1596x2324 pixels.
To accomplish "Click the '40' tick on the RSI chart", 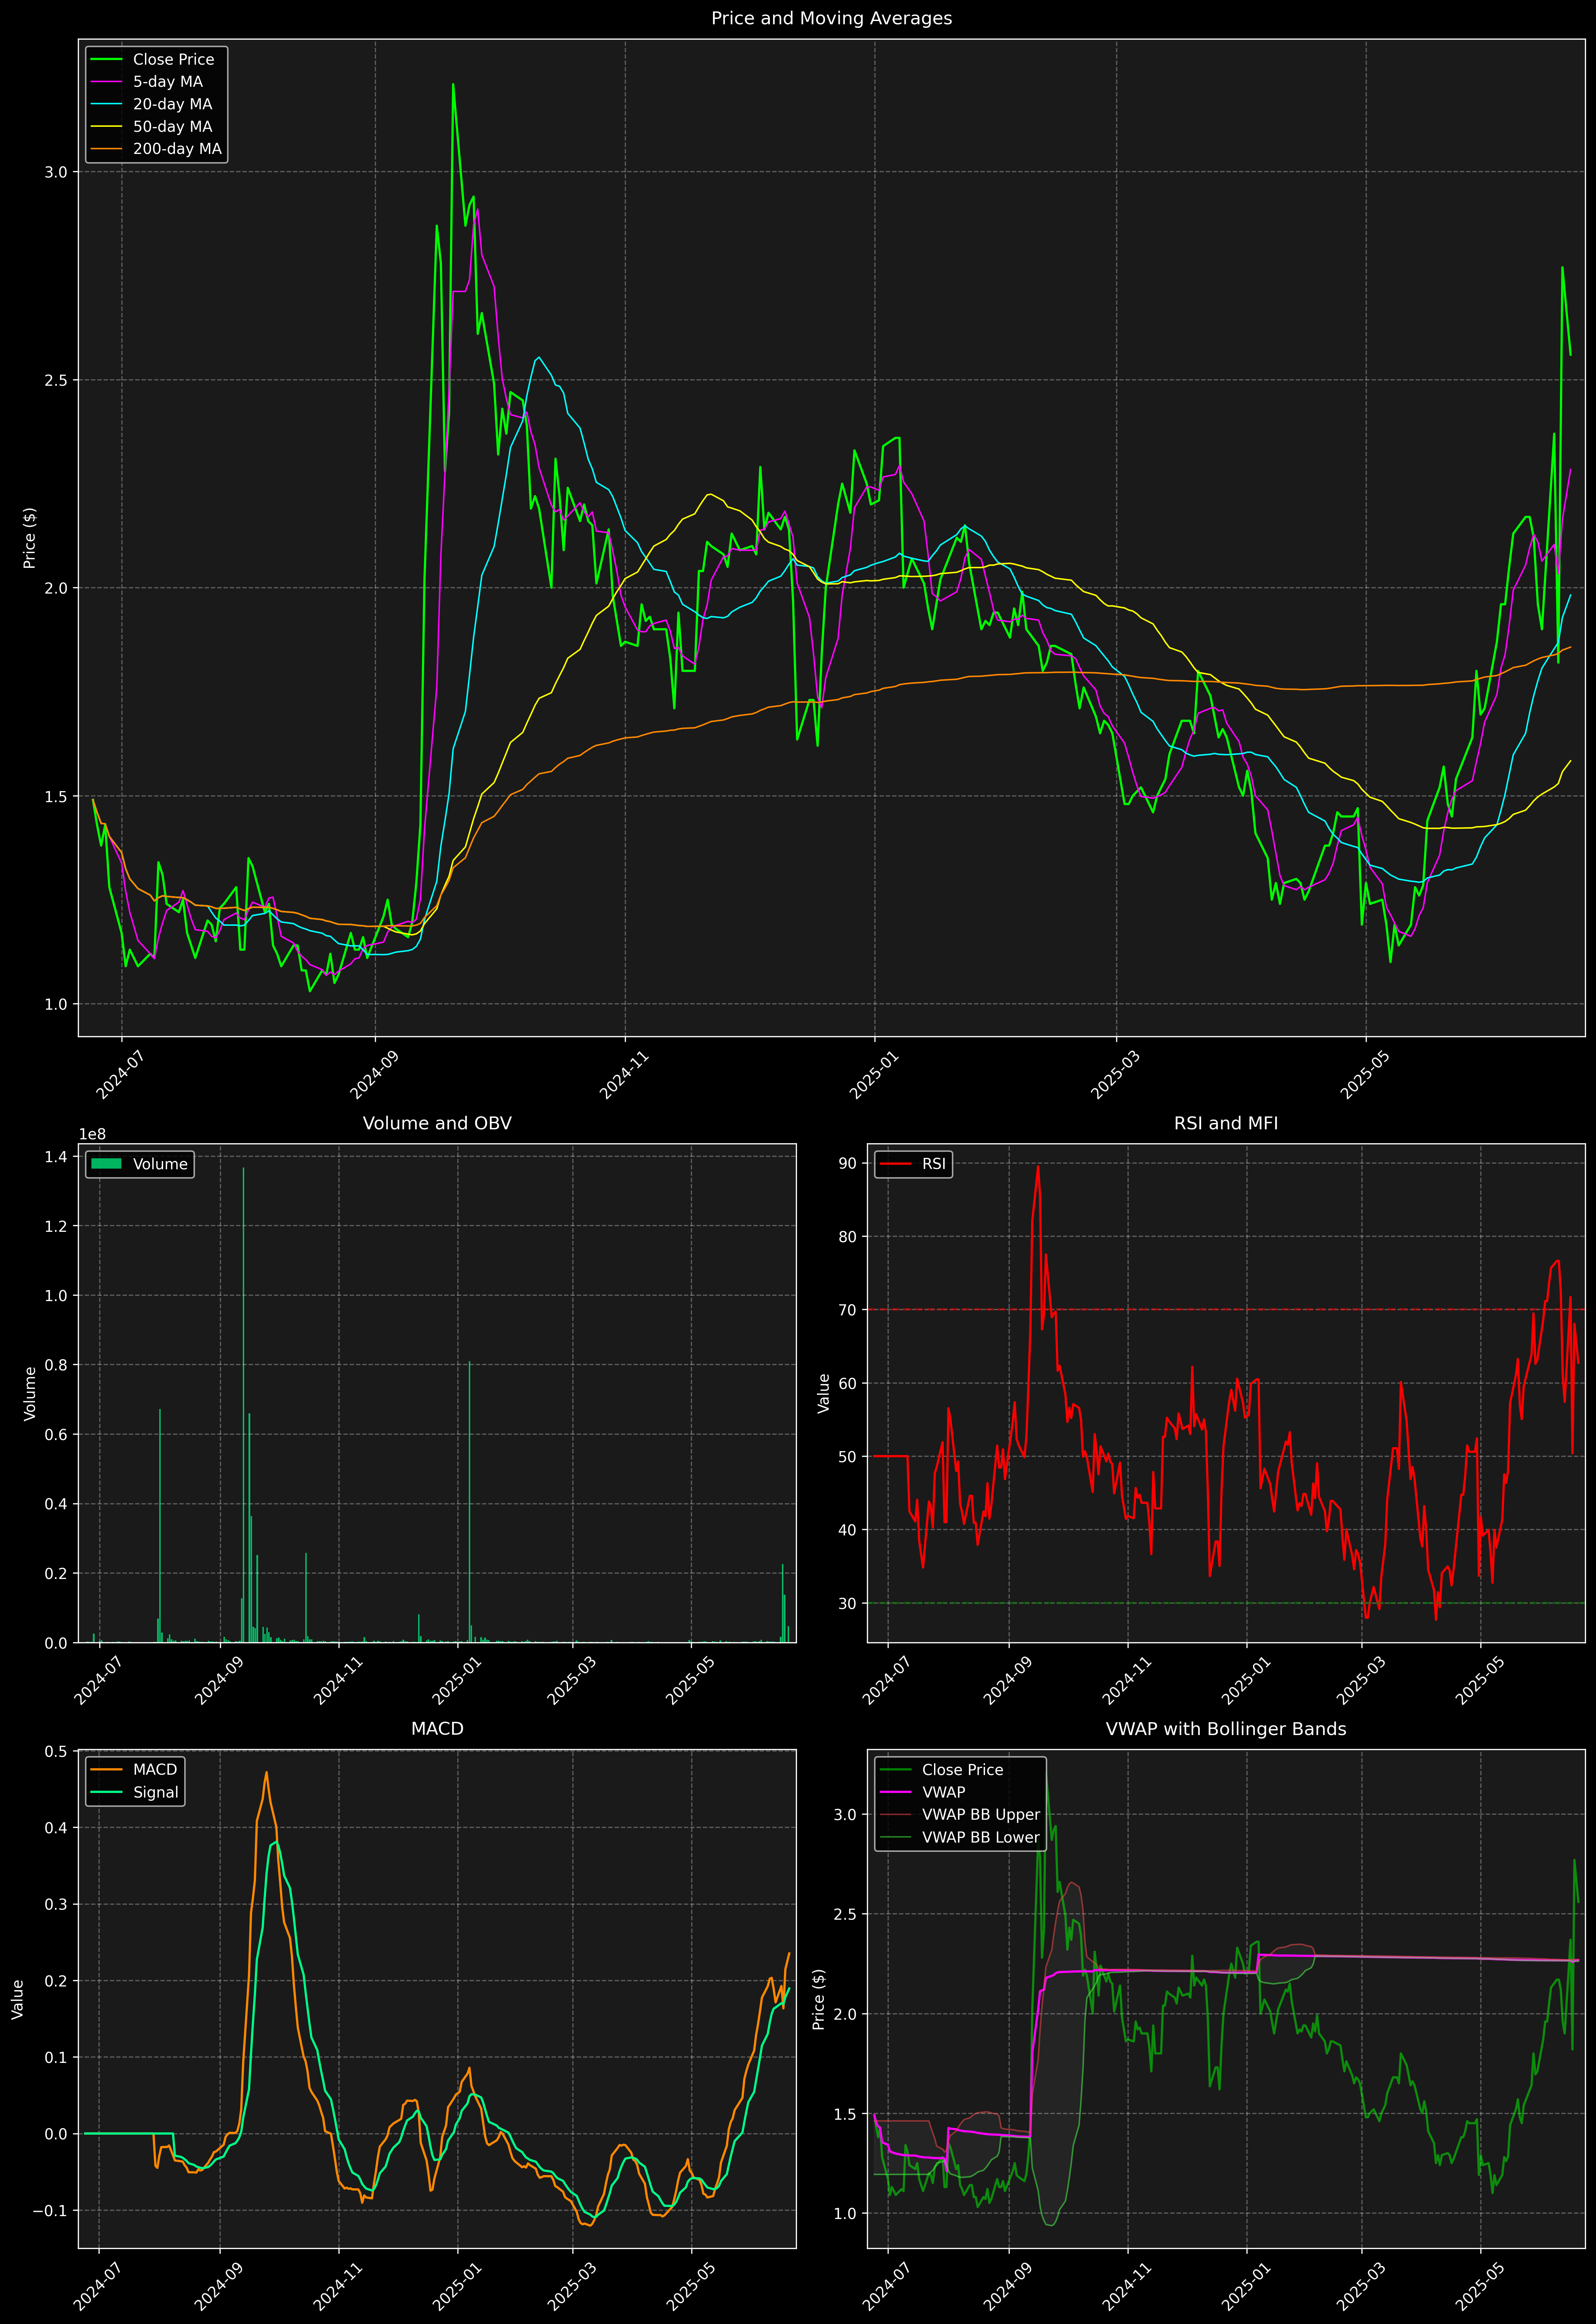I will (x=848, y=1530).
